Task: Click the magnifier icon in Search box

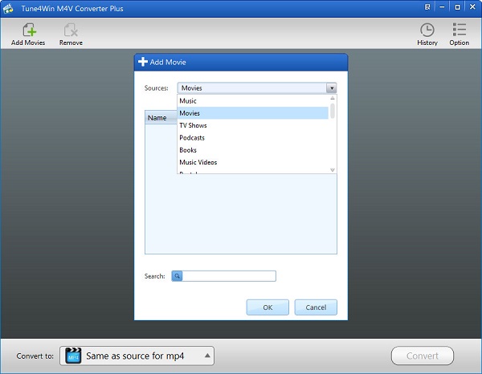Action: pos(178,276)
